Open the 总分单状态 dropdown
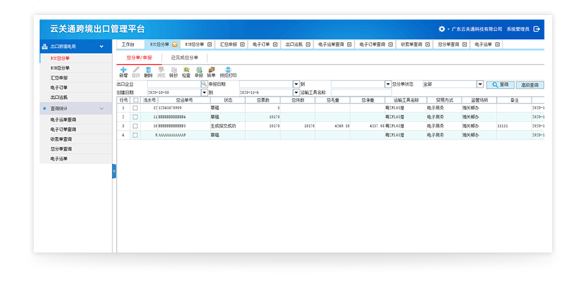 point(480,84)
